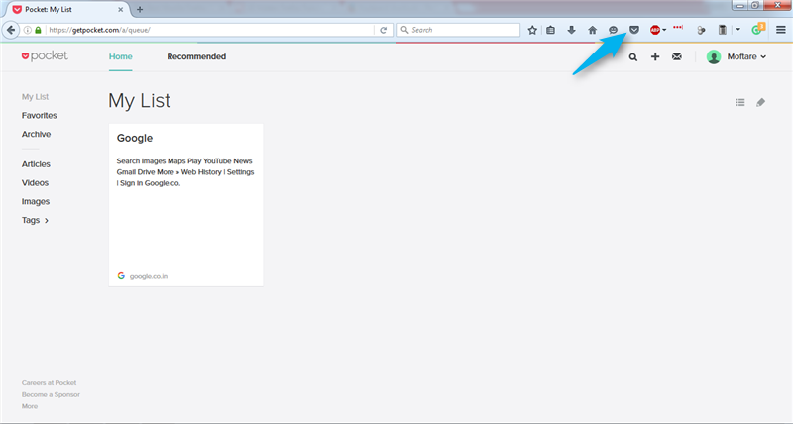Show site information circle icon
Image resolution: width=793 pixels, height=424 pixels.
(x=28, y=30)
